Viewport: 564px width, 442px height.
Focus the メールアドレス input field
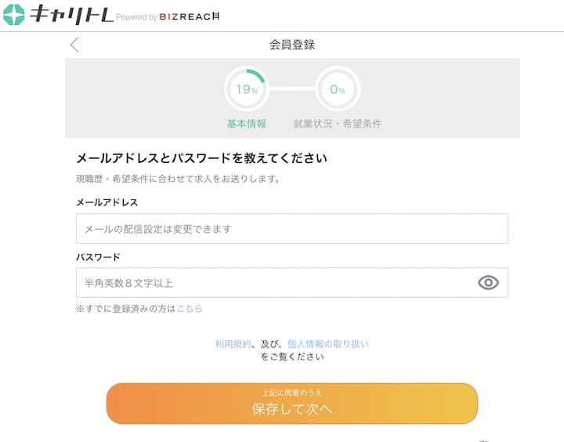click(x=291, y=229)
